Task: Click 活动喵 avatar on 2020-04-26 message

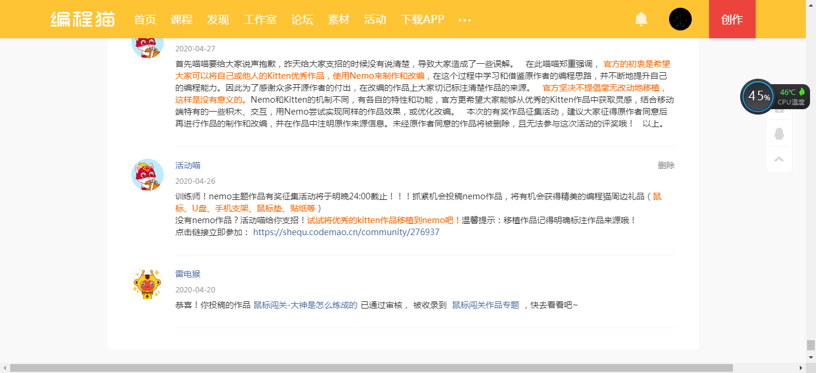Action: pos(148,174)
